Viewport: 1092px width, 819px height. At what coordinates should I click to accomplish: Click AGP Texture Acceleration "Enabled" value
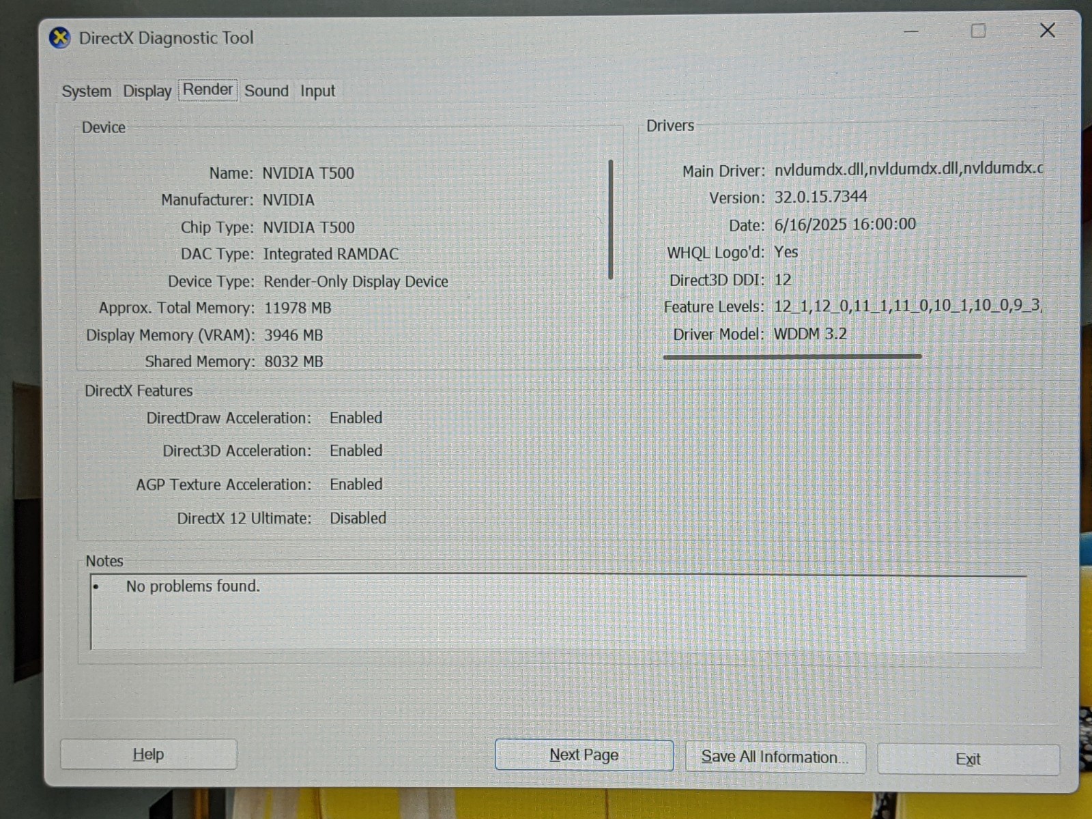tap(356, 484)
